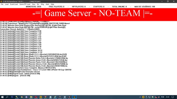This screenshot has height=99, width=177.
Task: Open the notepad-style taskbar icon
Action: click(50, 97)
